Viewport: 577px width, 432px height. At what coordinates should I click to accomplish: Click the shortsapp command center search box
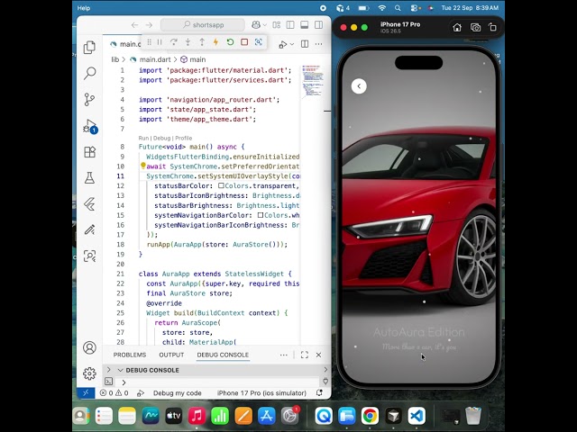coord(203,25)
